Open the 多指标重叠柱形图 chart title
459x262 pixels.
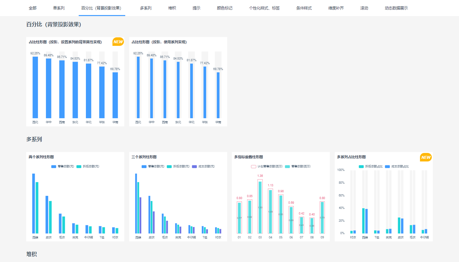point(249,157)
